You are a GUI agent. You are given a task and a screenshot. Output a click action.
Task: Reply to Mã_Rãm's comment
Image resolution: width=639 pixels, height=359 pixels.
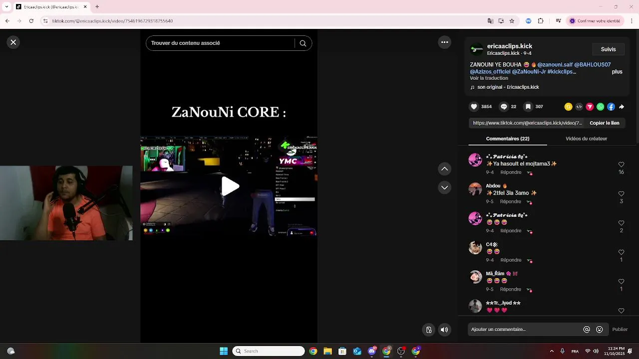point(511,289)
